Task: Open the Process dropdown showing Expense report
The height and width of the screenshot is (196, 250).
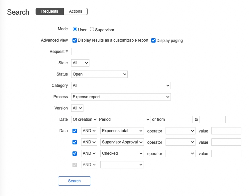Action: tap(121, 97)
